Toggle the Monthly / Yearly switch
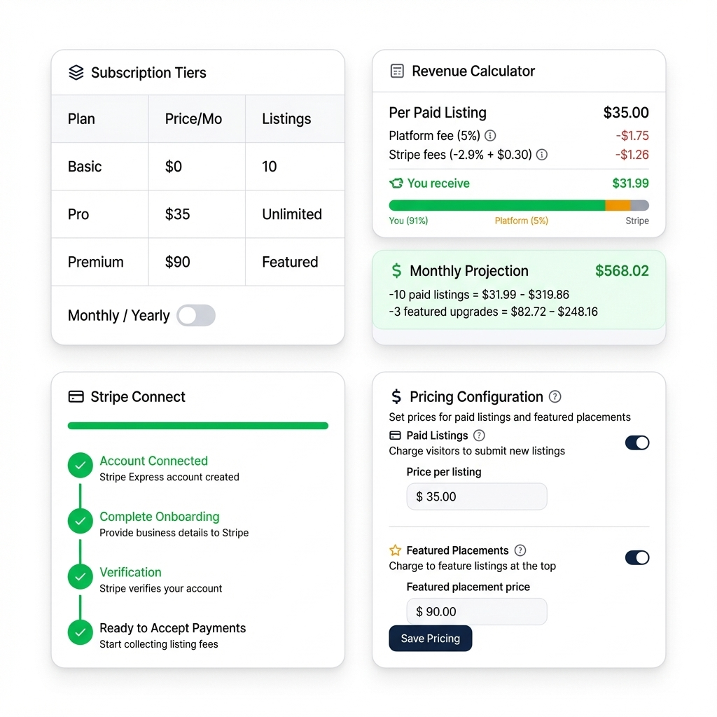717x717 pixels. (196, 316)
